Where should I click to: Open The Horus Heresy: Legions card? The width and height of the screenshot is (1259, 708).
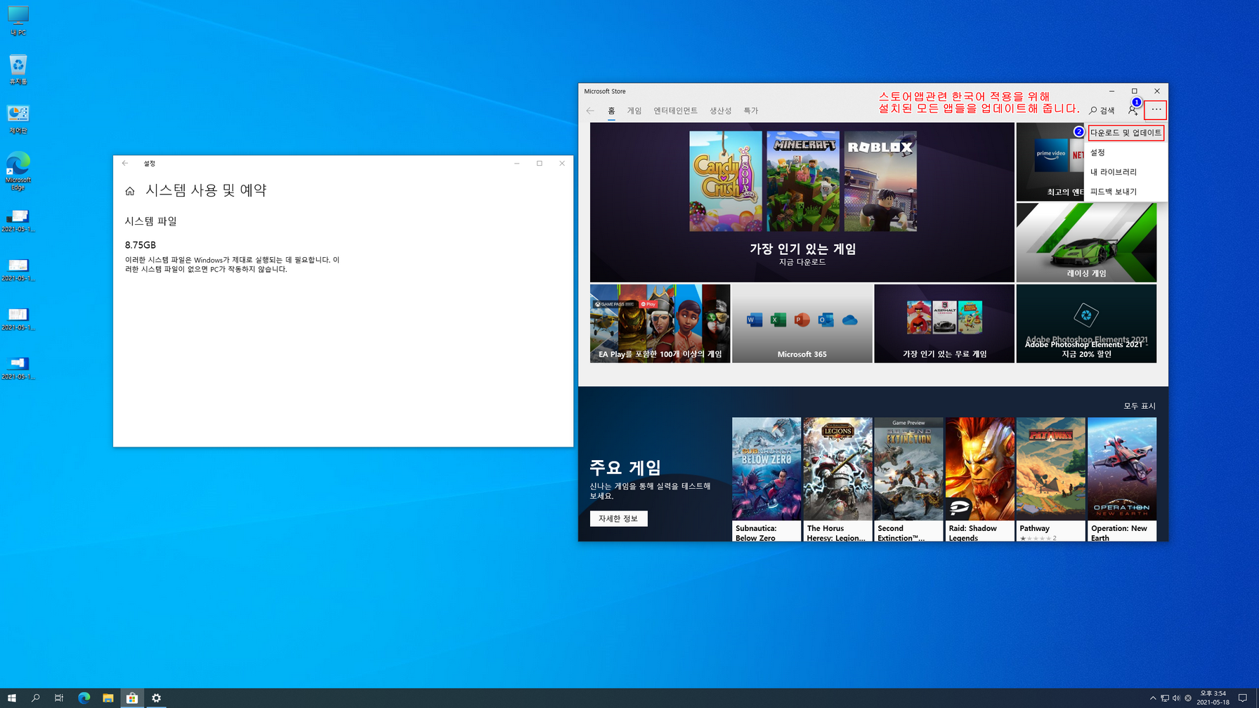(x=837, y=479)
